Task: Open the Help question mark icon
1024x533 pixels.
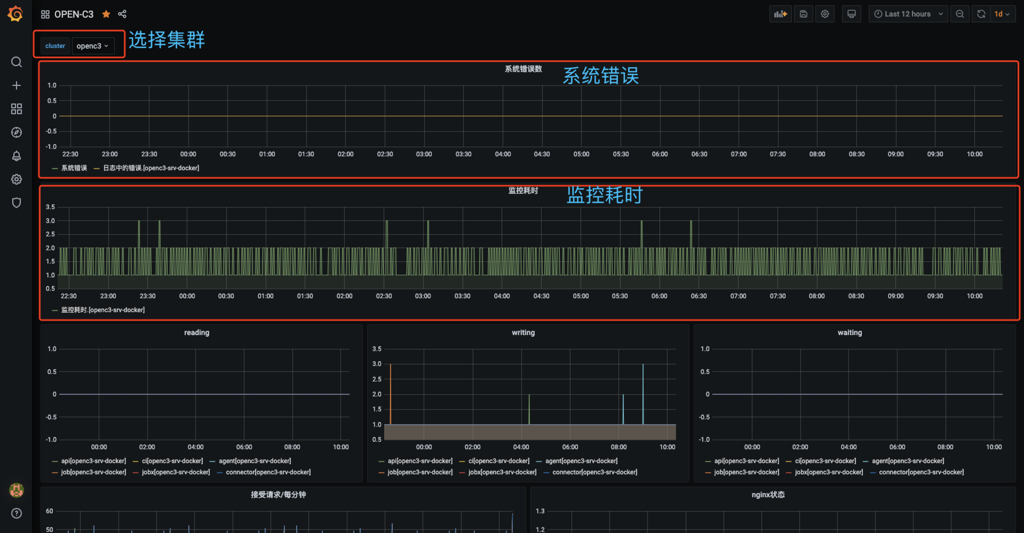Action: click(16, 513)
